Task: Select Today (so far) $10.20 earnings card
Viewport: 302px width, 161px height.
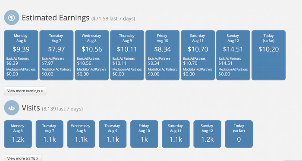Action: (268, 55)
